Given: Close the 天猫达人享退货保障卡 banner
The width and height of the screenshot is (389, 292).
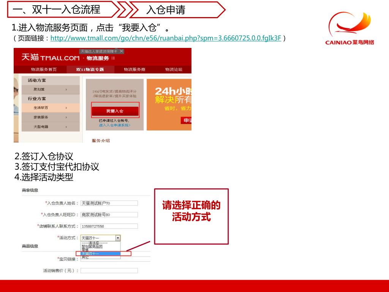Looking at the screenshot, I should point(121,51).
